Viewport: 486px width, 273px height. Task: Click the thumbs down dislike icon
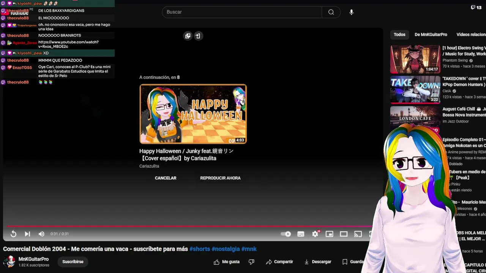pos(251,262)
